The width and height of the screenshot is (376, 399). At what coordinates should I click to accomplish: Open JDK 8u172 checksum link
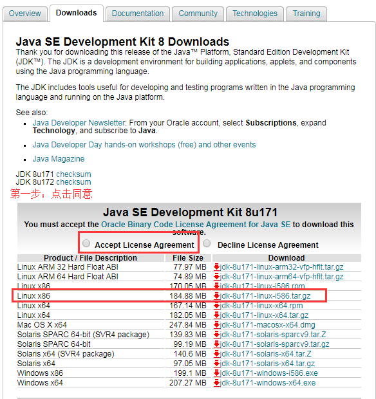click(x=73, y=182)
